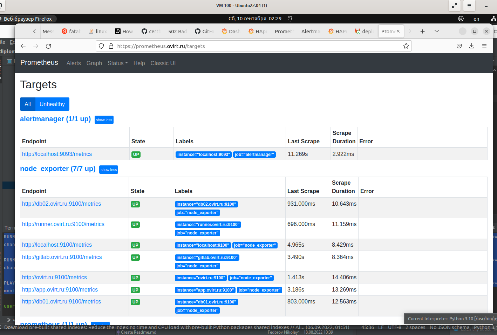Click No JSON schema in the IDE status bar
This screenshot has height=335, width=497.
(449, 327)
